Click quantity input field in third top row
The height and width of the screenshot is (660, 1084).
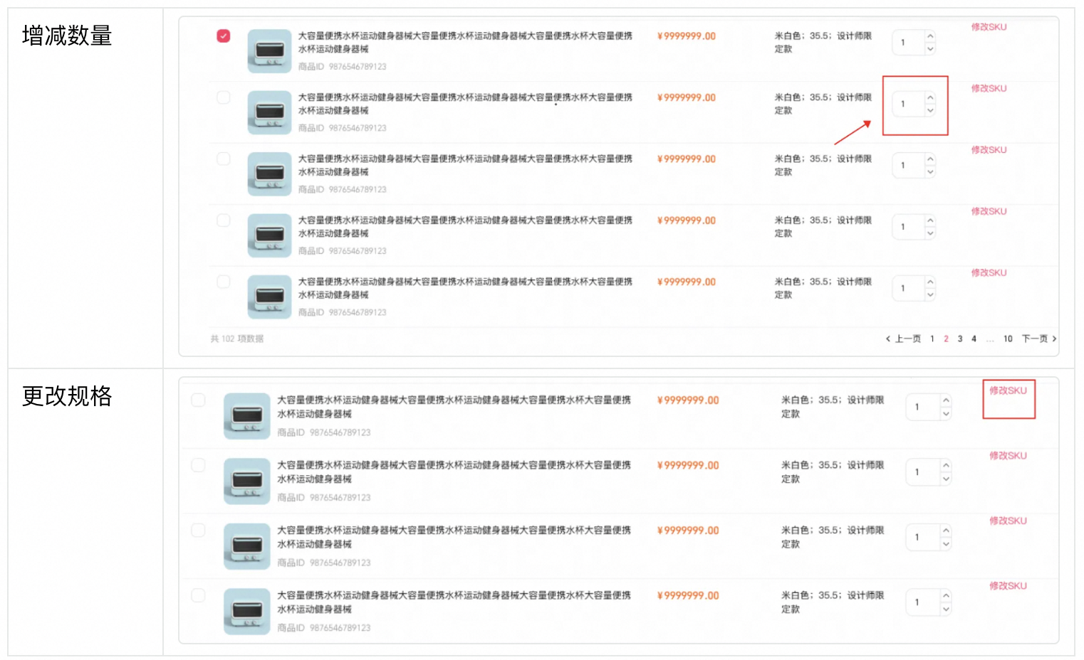point(908,166)
